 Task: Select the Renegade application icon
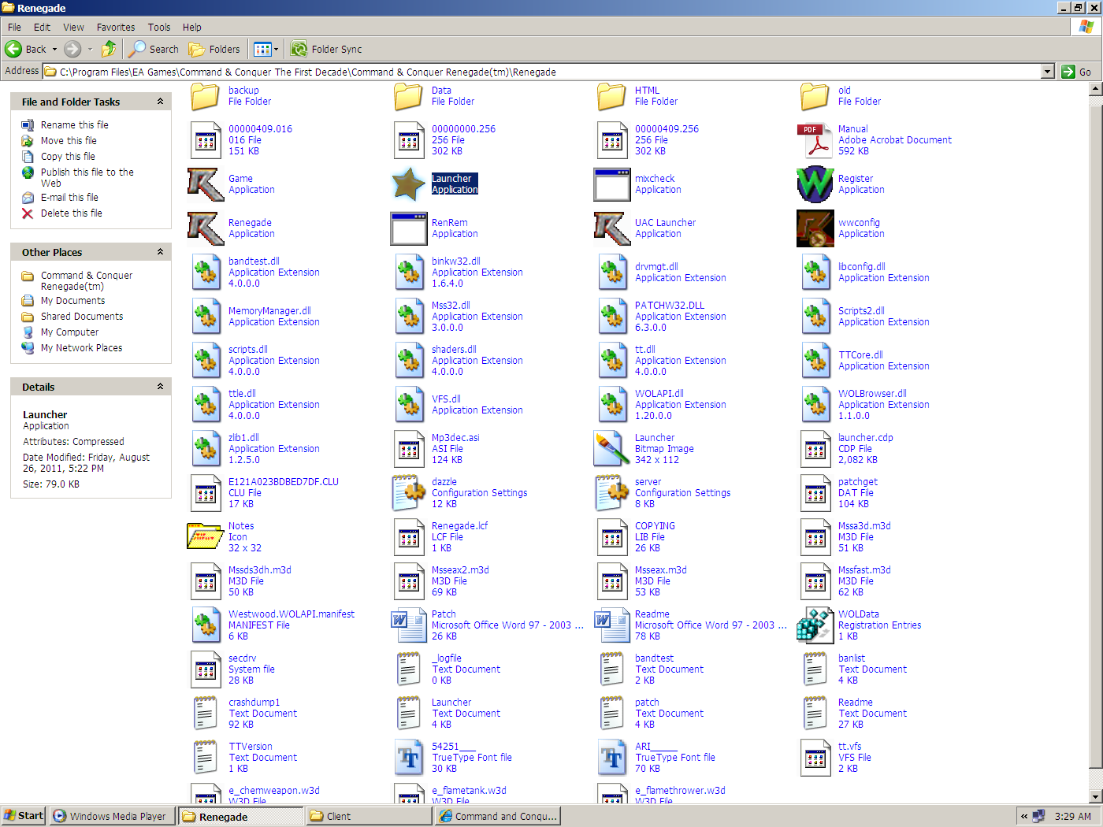coord(206,228)
